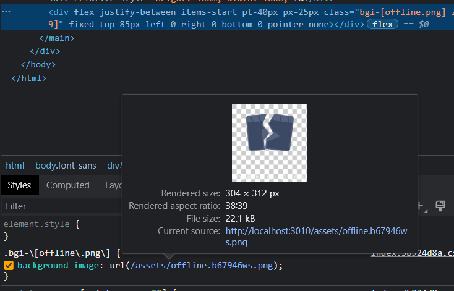Click the broken image preview thumbnail
This screenshot has width=454, height=291.
coord(270,143)
